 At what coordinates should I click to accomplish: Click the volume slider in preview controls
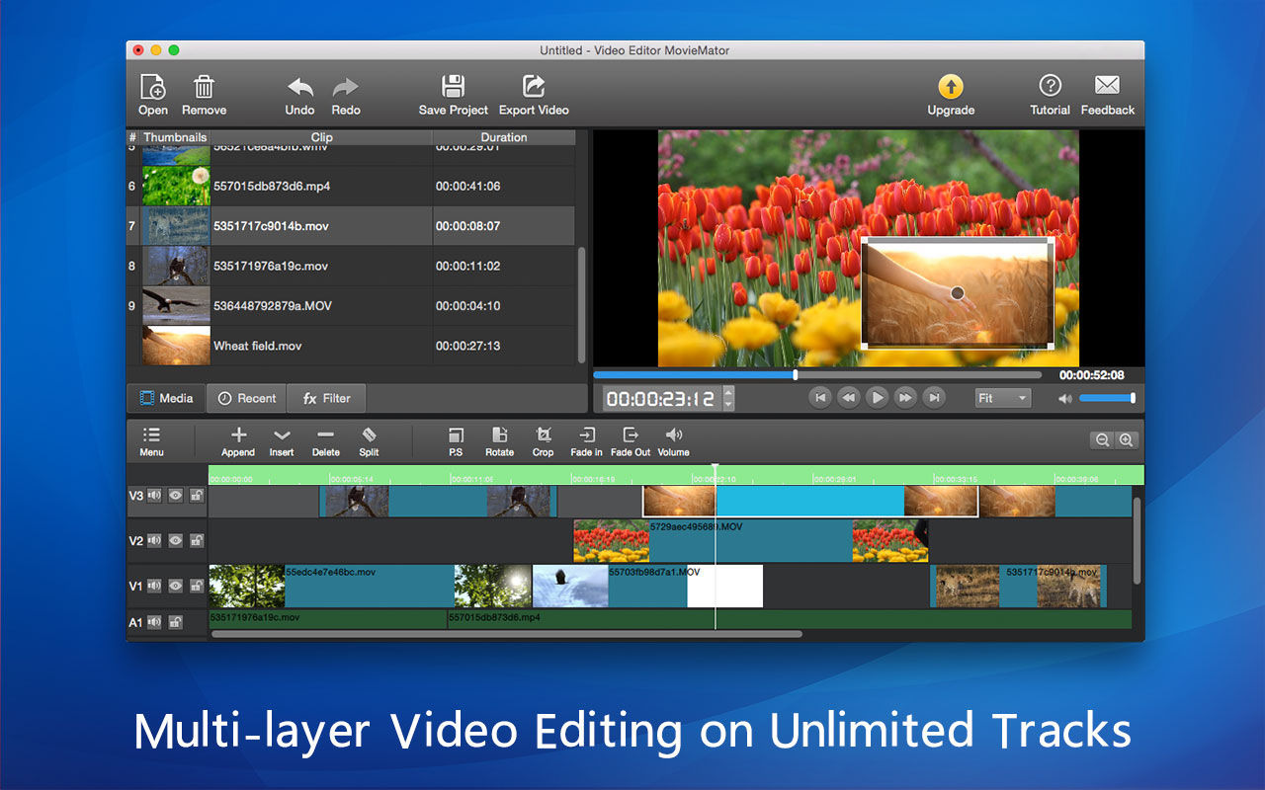tap(1105, 398)
